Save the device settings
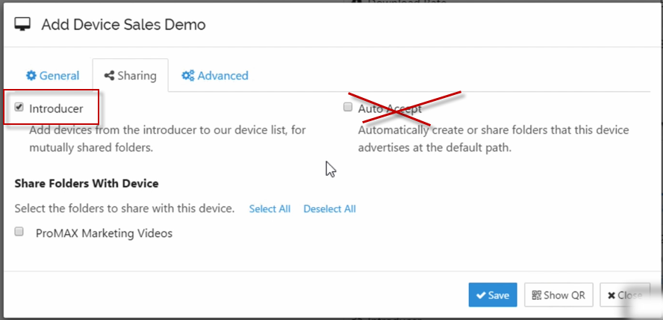 click(493, 295)
